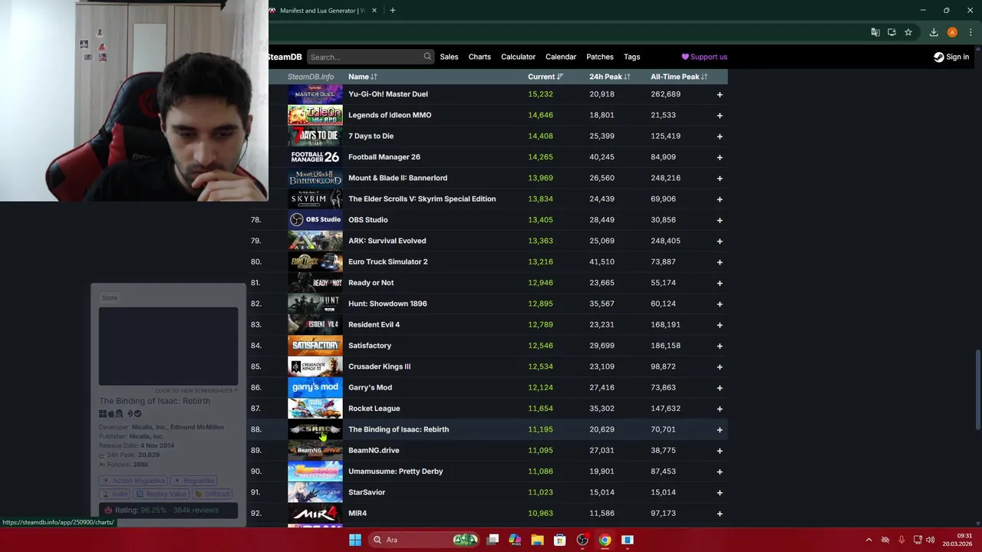Open File Explorer from the taskbar
982x552 pixels.
coord(537,540)
